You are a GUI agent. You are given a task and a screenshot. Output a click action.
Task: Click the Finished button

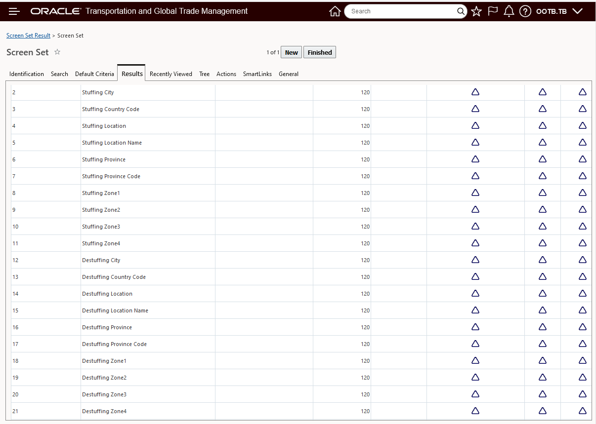[x=320, y=52]
